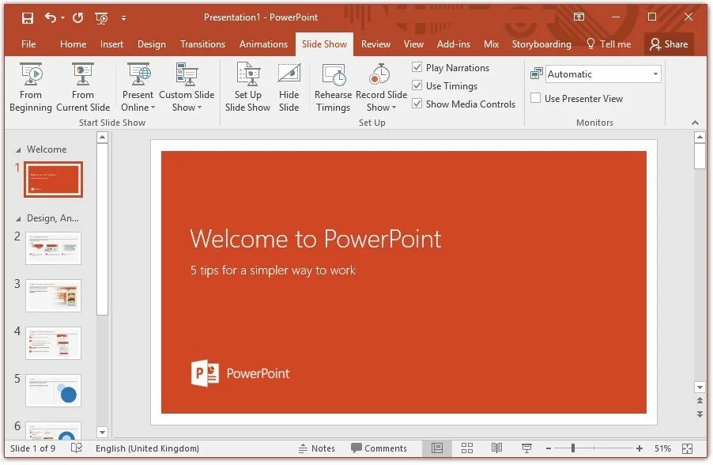This screenshot has height=465, width=713.
Task: Select slide 4 thumbnail
Action: click(x=53, y=343)
